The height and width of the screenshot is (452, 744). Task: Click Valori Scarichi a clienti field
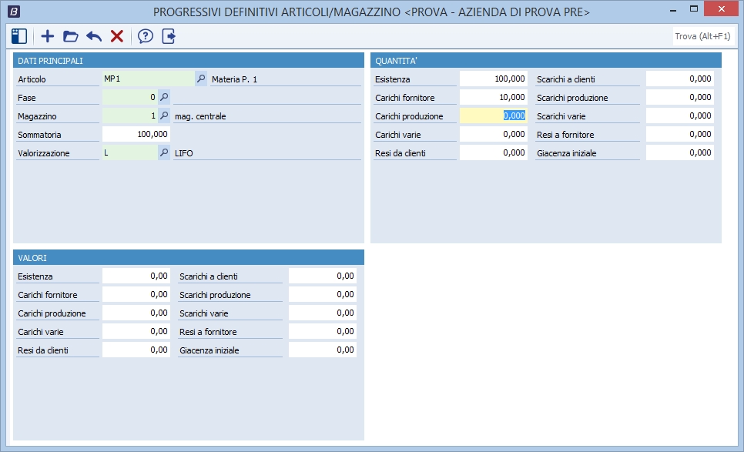pos(323,276)
